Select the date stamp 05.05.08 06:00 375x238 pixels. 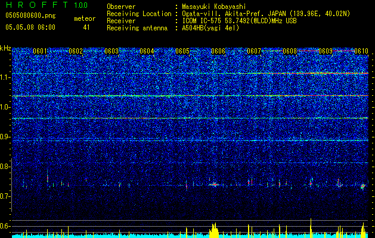point(30,27)
